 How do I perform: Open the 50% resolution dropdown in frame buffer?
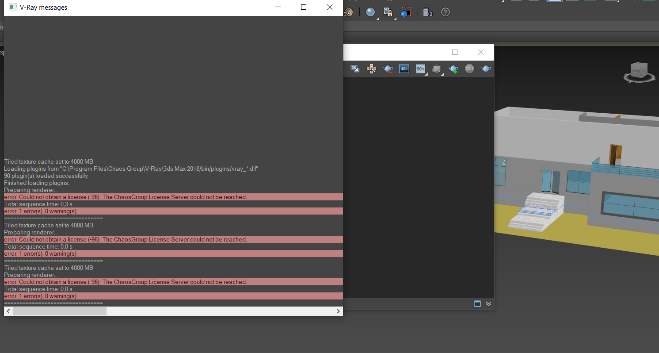[421, 69]
